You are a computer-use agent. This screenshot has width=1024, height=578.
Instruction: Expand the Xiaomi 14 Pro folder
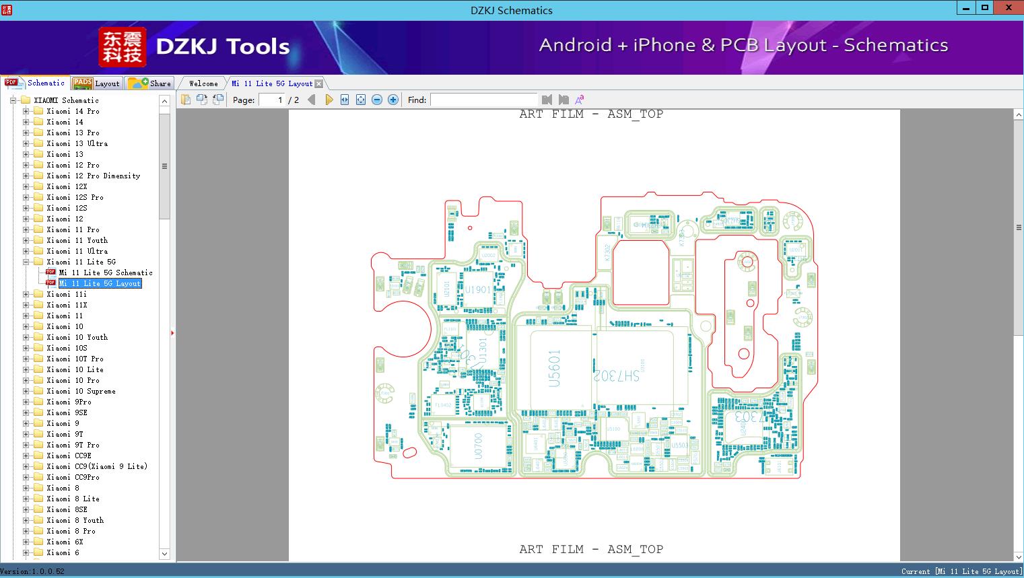click(x=26, y=111)
